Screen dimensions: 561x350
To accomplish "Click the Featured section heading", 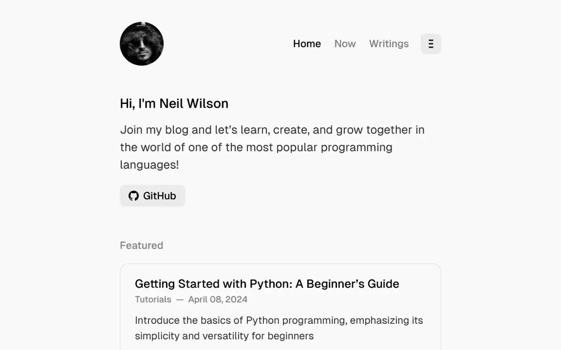I will coord(142,245).
